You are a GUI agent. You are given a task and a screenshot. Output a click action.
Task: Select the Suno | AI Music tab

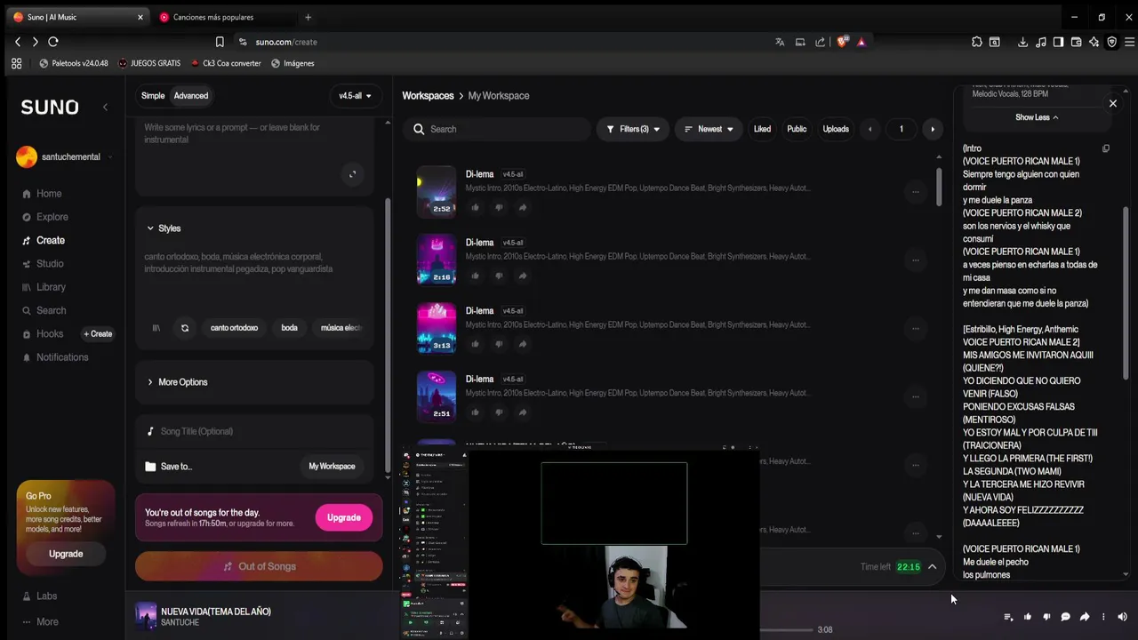(77, 17)
